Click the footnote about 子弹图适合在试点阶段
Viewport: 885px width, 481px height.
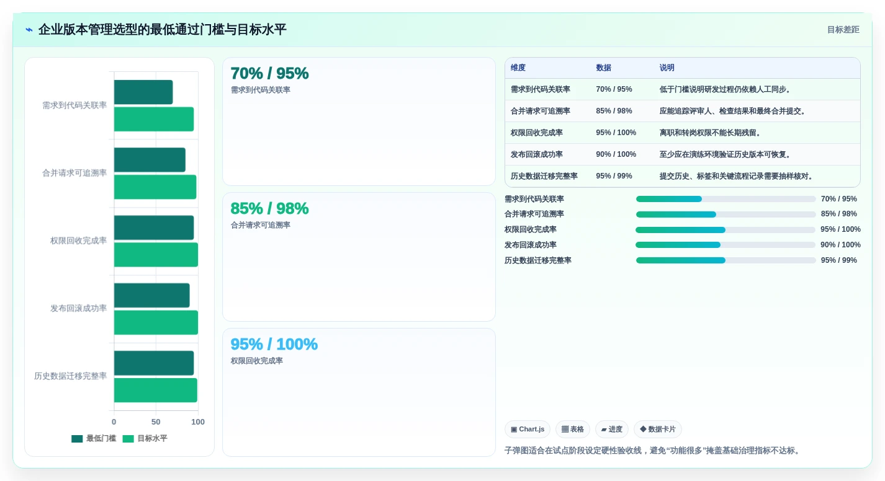click(654, 450)
